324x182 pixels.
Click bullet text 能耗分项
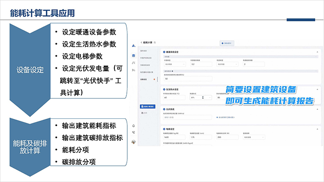click(x=75, y=150)
